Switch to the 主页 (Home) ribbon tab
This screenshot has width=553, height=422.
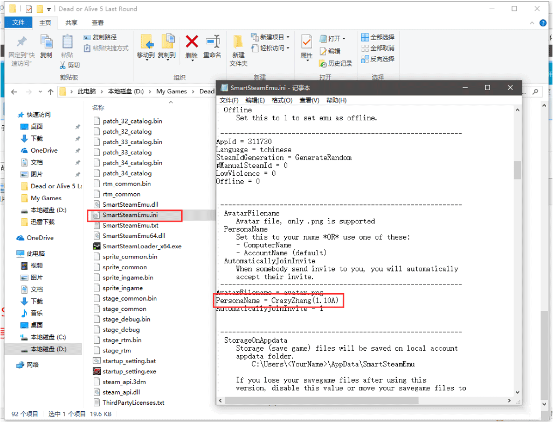point(45,23)
